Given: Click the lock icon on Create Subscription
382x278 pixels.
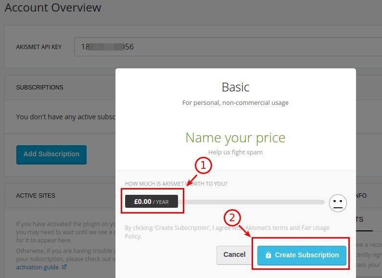Looking at the screenshot, I should point(268,255).
